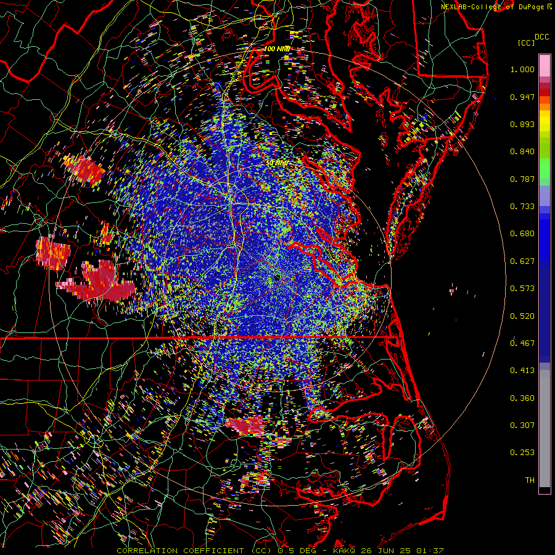Viewport: 555px width, 555px height.
Task: Click the 0.307 legend value
Action: point(522,425)
